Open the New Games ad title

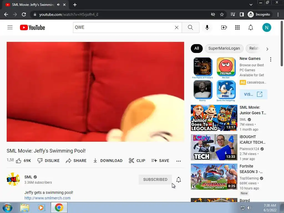coord(250,59)
